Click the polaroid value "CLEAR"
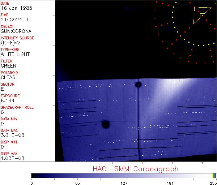Image resolution: width=217 pixels, height=185 pixels. pos(8,78)
